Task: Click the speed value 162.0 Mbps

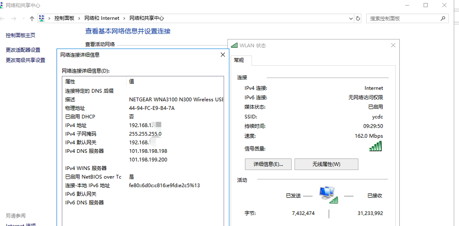Action: click(368, 136)
